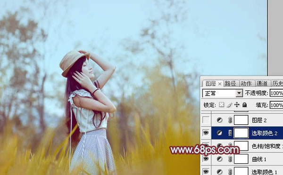Screen dimensions: 283x175
Task: Enable lock transparent pixels icon
Action: 222,104
